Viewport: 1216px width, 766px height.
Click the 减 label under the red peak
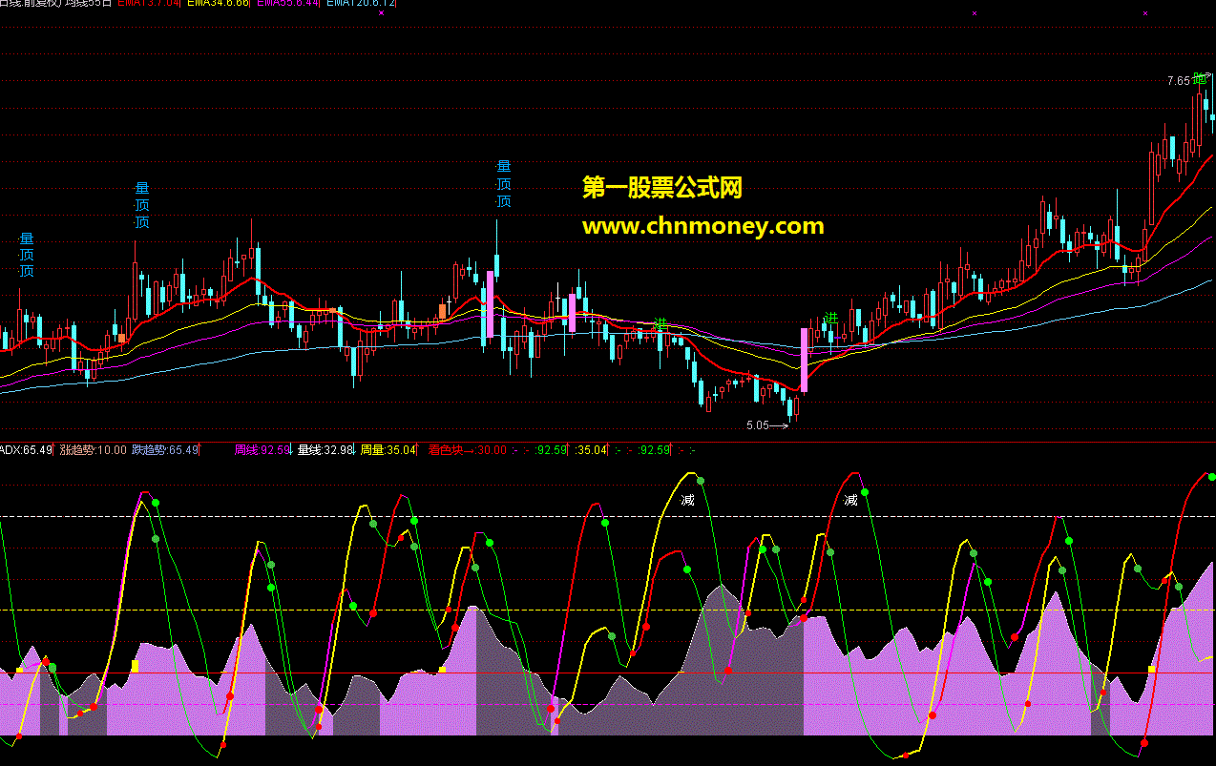tap(850, 500)
